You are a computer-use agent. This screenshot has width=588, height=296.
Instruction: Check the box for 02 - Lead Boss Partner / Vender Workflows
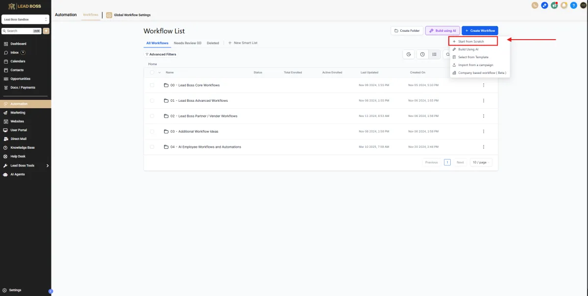(152, 116)
